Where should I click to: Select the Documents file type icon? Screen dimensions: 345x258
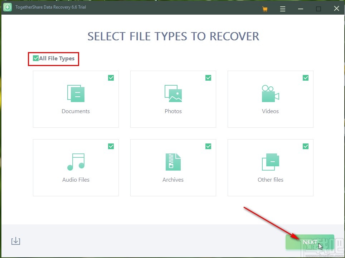click(x=76, y=93)
